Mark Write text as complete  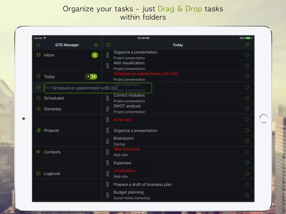pos(247,120)
